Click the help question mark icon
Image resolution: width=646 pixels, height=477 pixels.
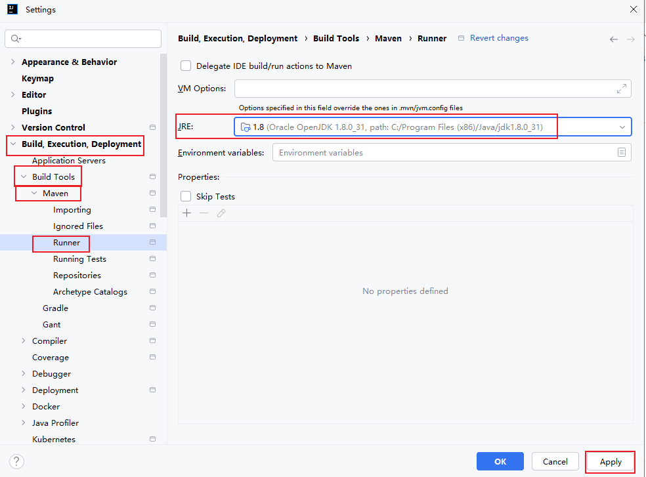16,461
